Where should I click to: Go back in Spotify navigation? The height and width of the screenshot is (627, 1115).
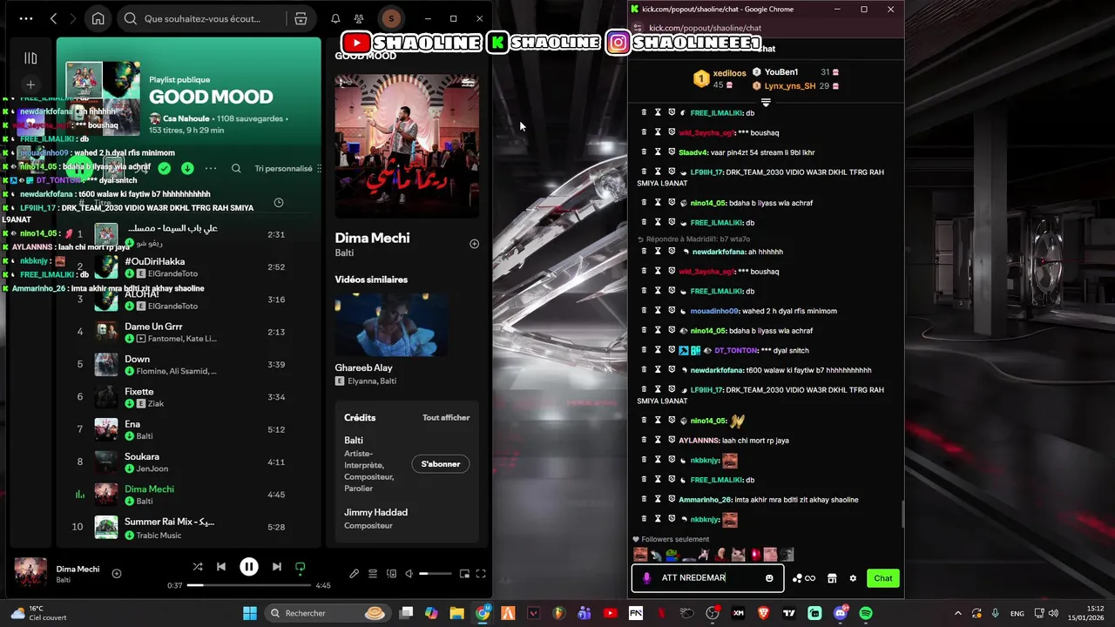pos(54,18)
